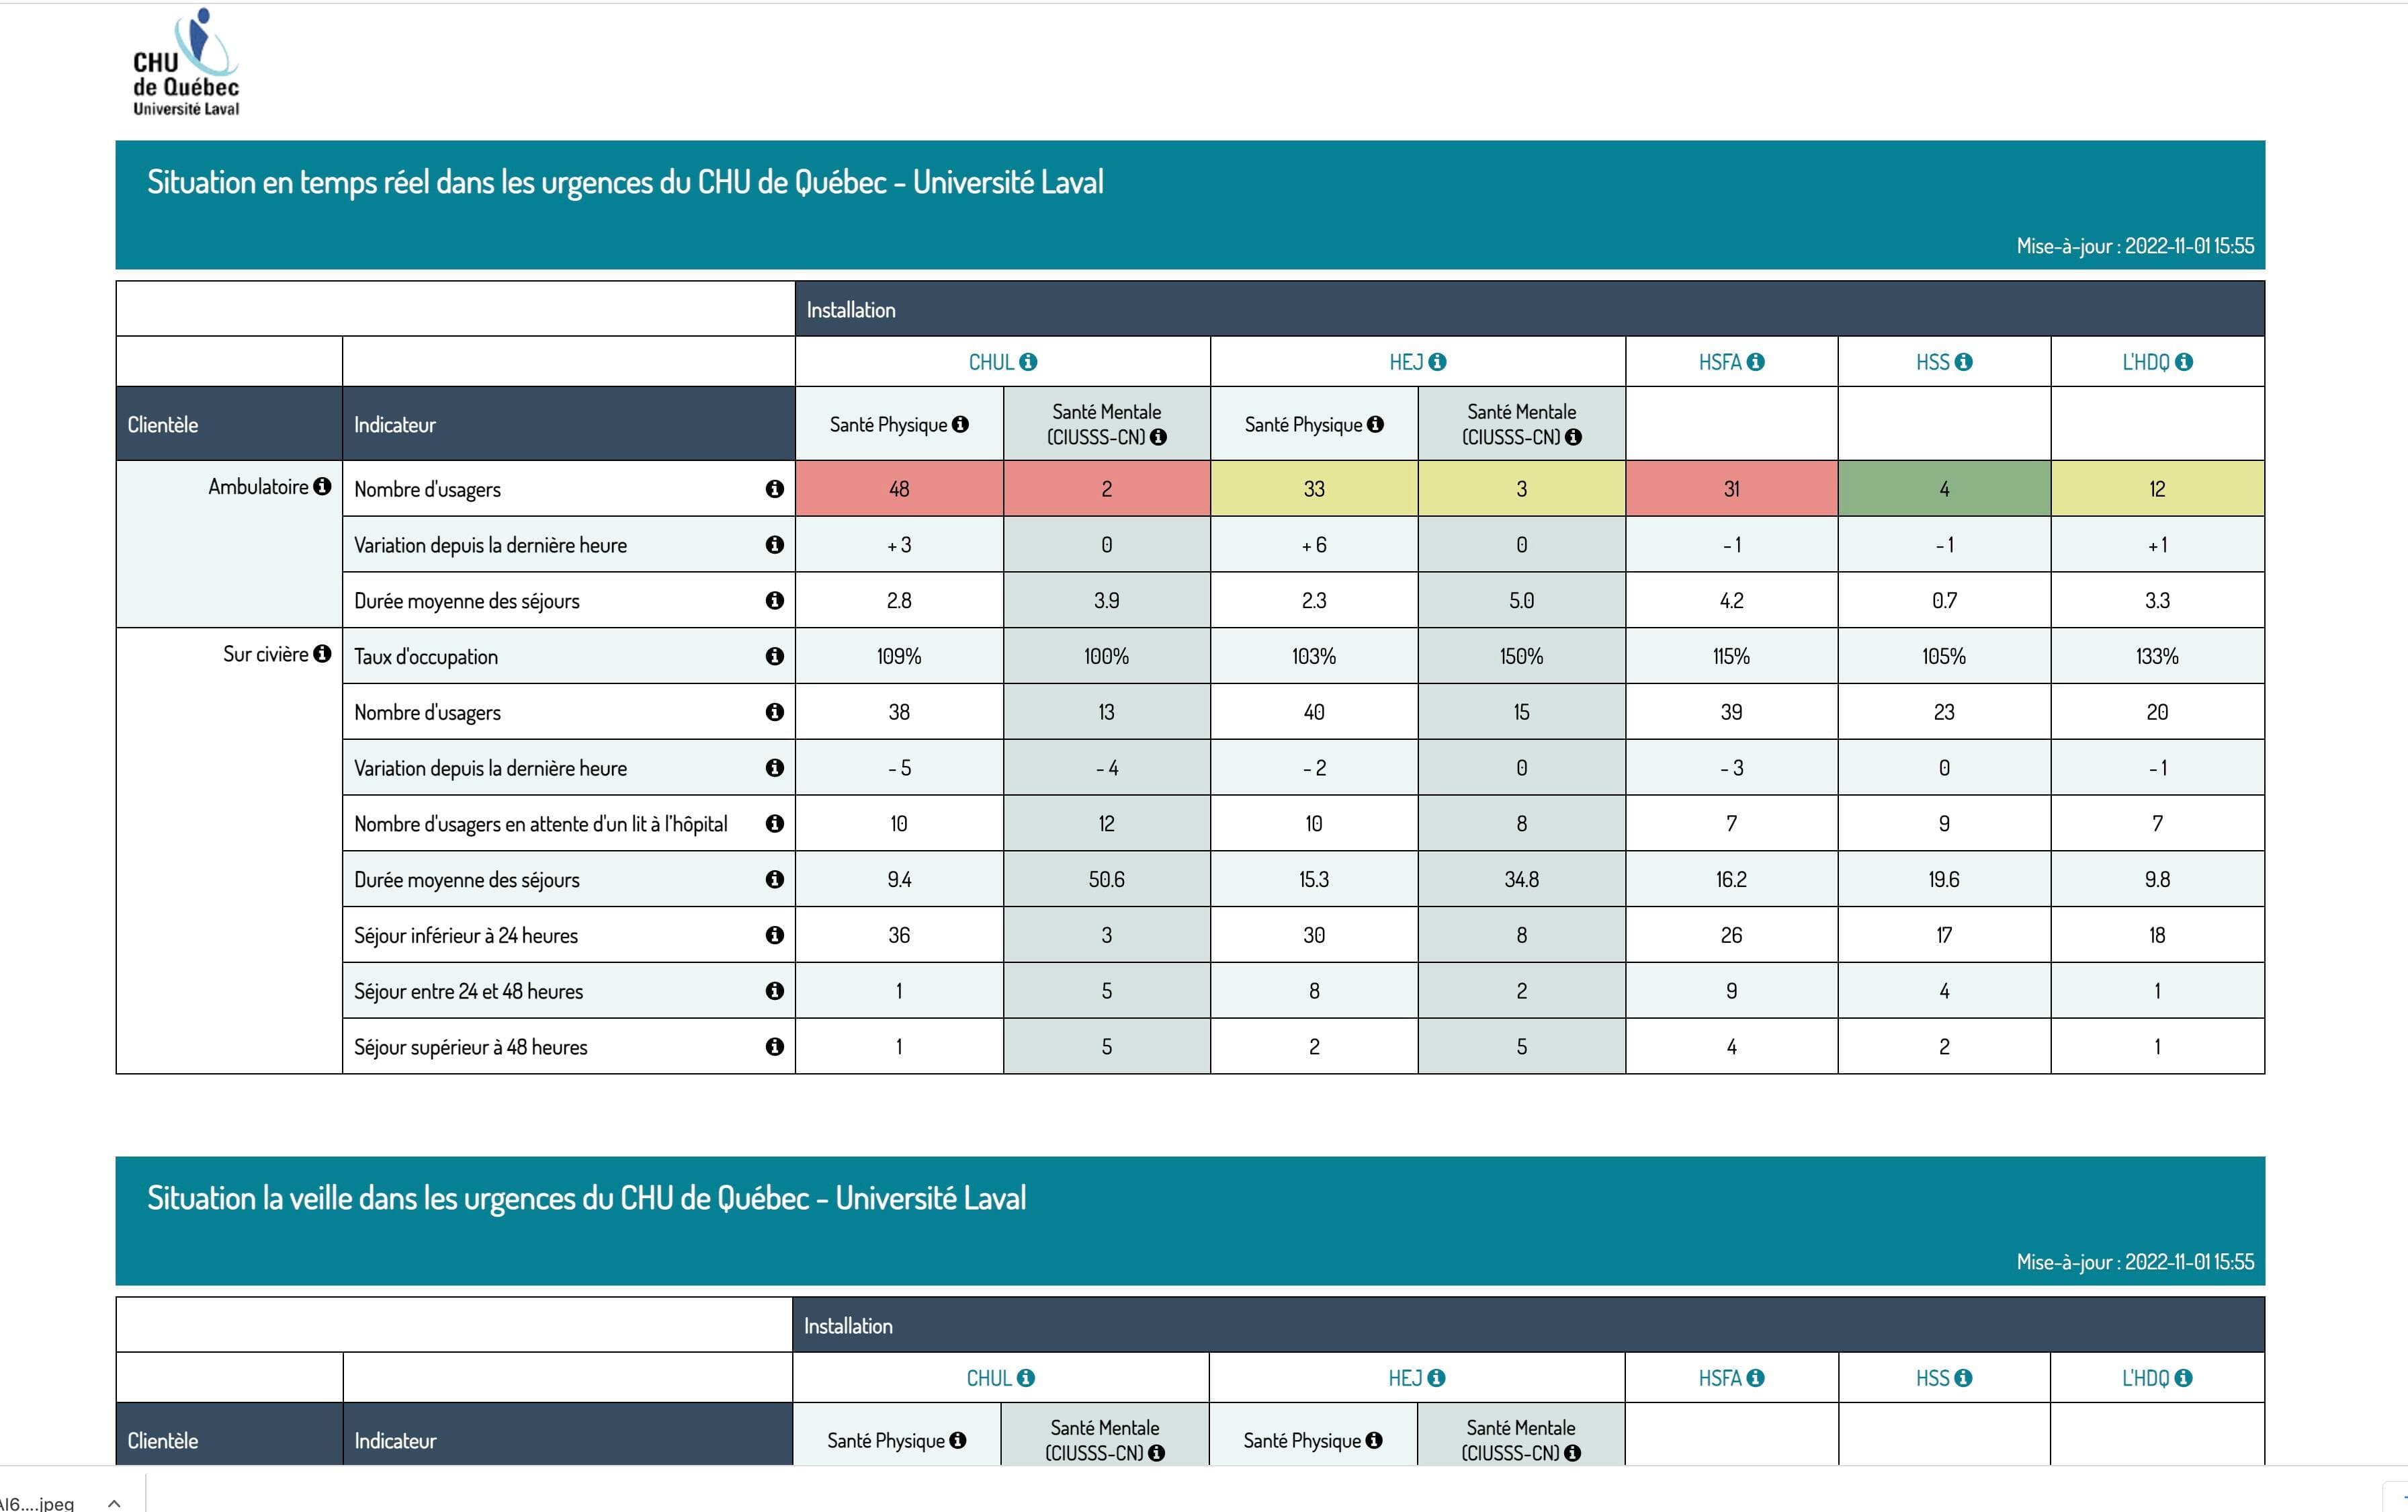Click HSFA info icon in top table

[1755, 362]
